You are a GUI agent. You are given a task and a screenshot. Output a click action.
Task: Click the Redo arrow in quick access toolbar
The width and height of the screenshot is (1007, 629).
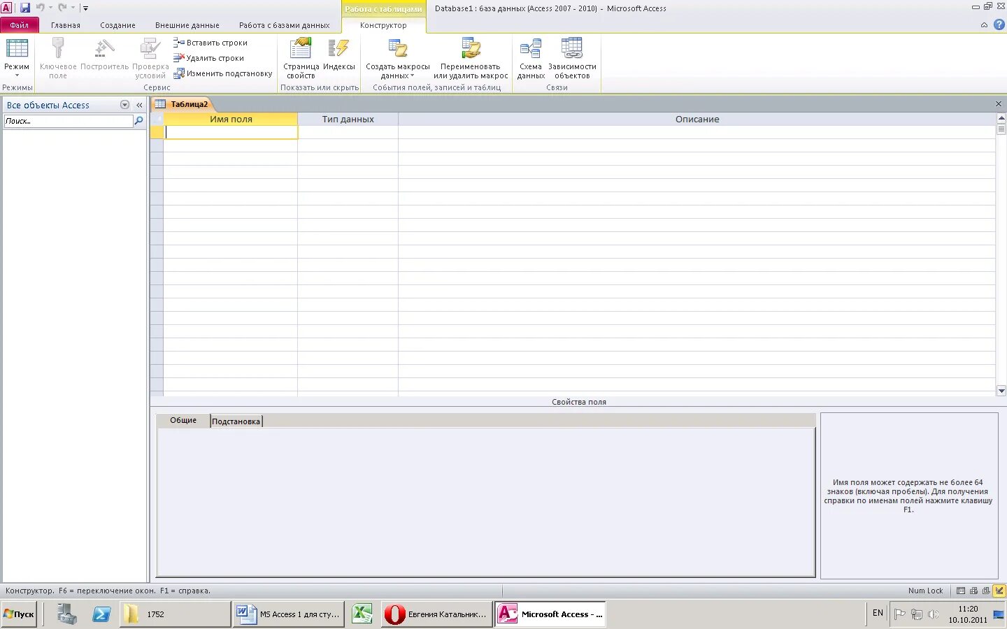[x=62, y=8]
